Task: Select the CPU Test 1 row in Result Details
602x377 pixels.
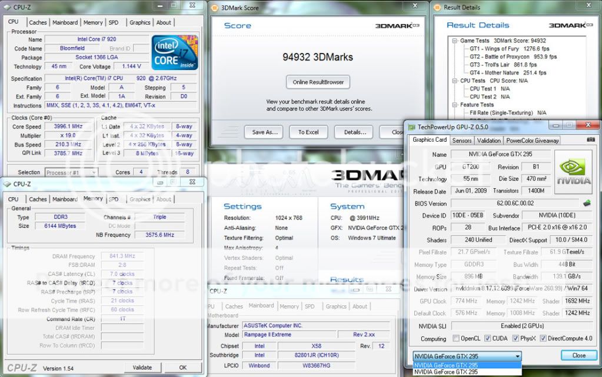Action: [490, 89]
